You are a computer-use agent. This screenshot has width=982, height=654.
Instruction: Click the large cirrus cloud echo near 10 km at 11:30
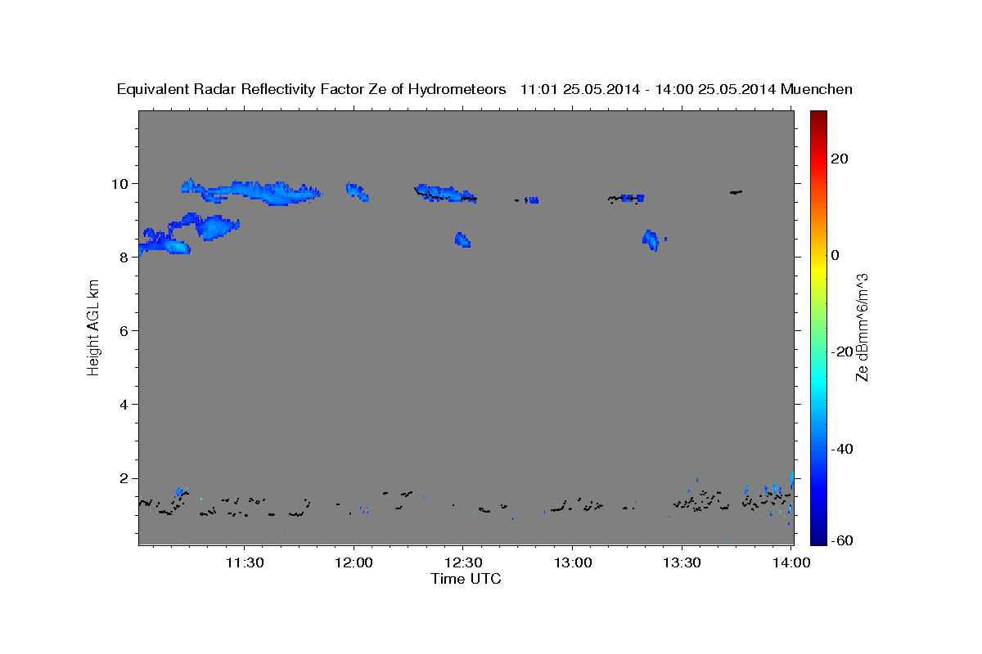(x=252, y=191)
